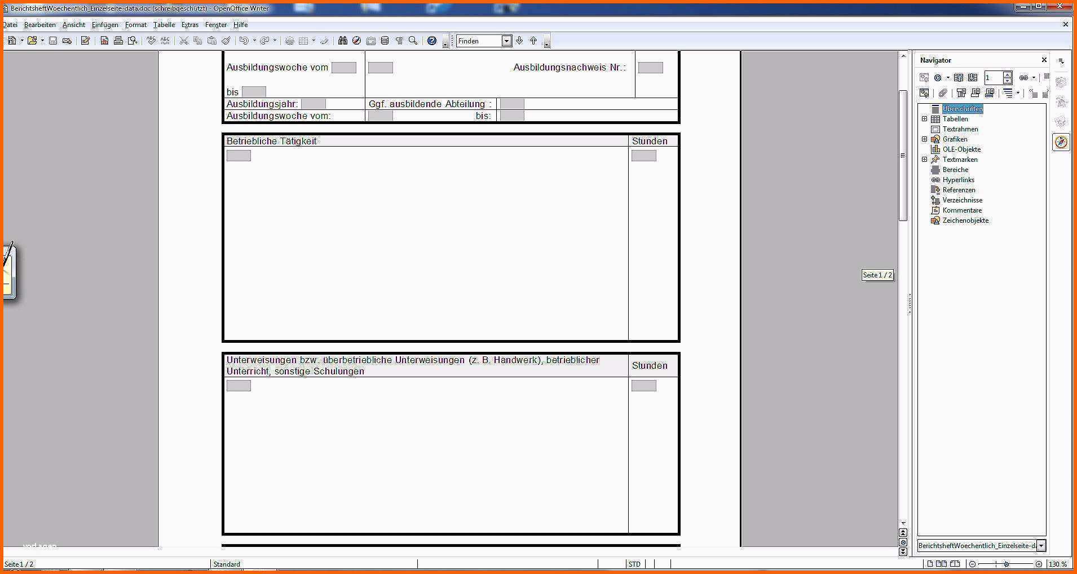
Task: Click the Save disk icon
Action: click(x=53, y=41)
